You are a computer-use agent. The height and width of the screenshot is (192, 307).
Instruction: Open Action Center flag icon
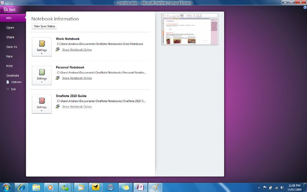tap(265, 187)
